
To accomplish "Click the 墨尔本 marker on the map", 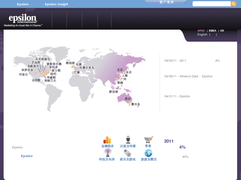I will (x=129, y=103).
